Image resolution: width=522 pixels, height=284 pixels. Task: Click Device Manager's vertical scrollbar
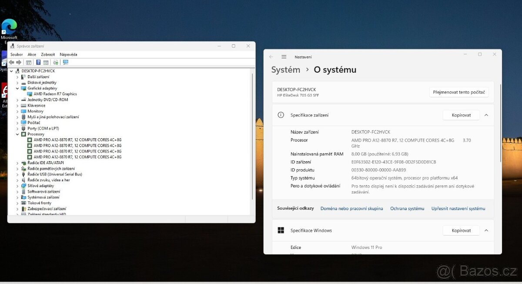point(252,136)
